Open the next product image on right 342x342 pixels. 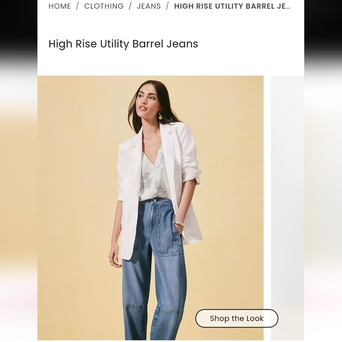click(x=288, y=207)
